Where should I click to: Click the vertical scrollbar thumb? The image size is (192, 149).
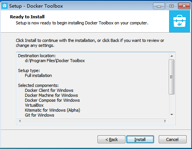click(x=172, y=77)
